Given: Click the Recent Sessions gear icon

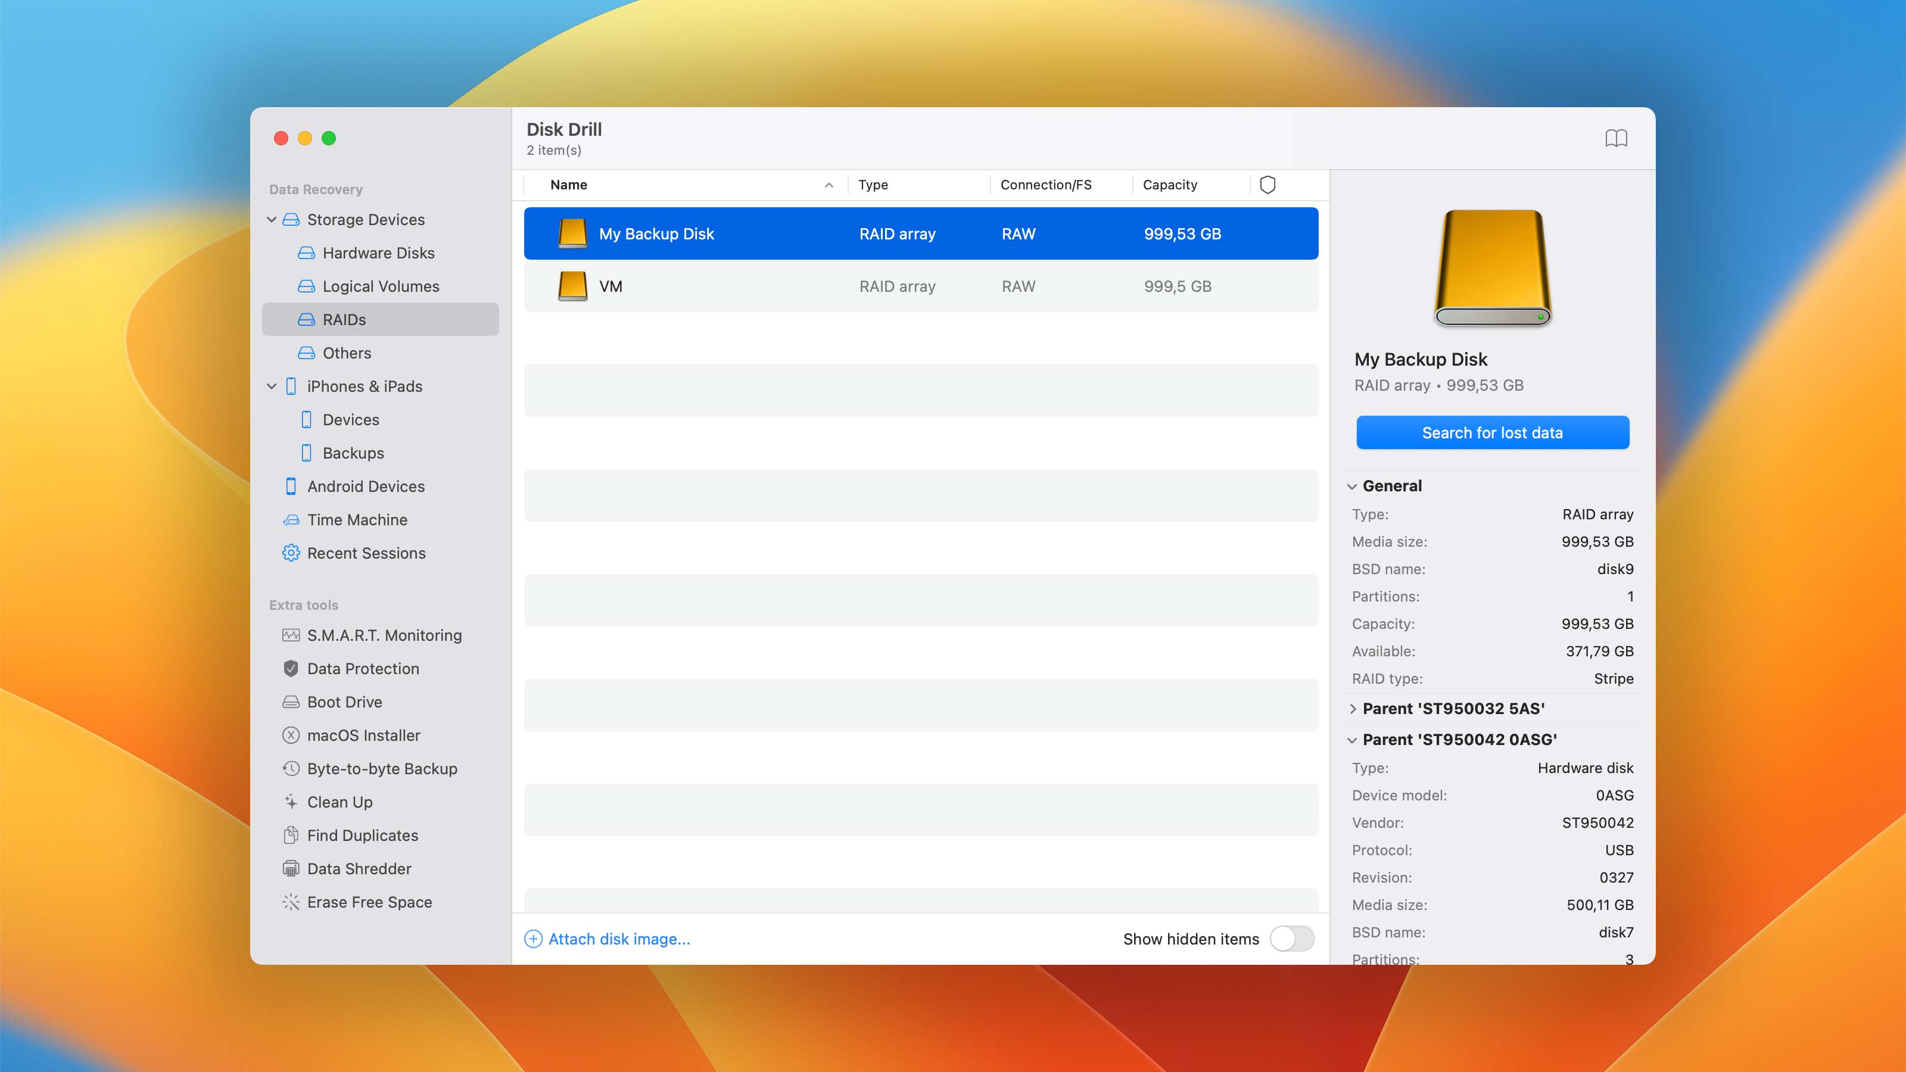Looking at the screenshot, I should click(x=291, y=553).
